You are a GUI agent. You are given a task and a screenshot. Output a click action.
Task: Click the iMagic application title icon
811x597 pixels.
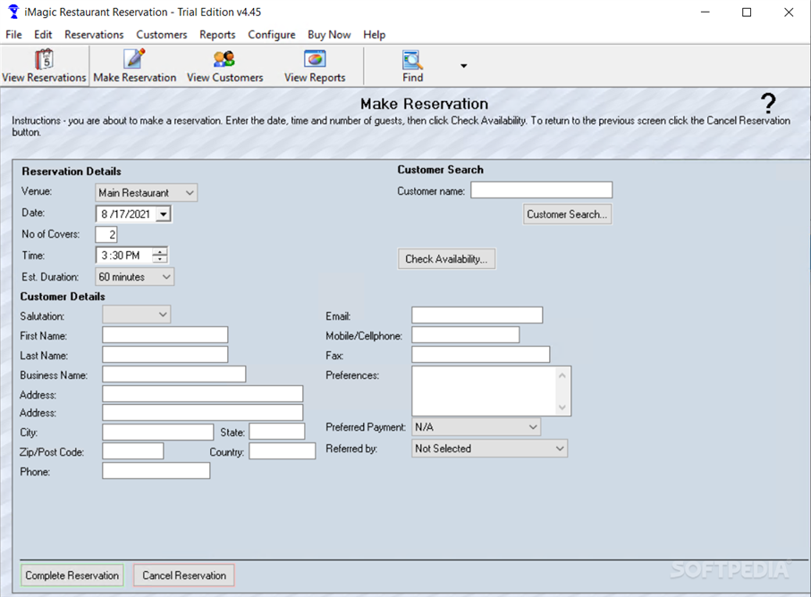[13, 12]
